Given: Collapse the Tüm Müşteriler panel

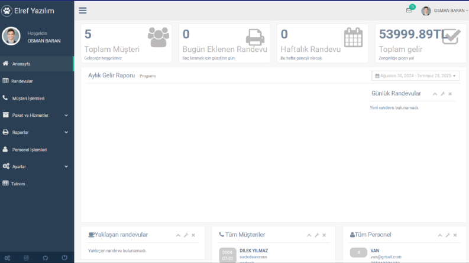Looking at the screenshot, I should [309, 235].
